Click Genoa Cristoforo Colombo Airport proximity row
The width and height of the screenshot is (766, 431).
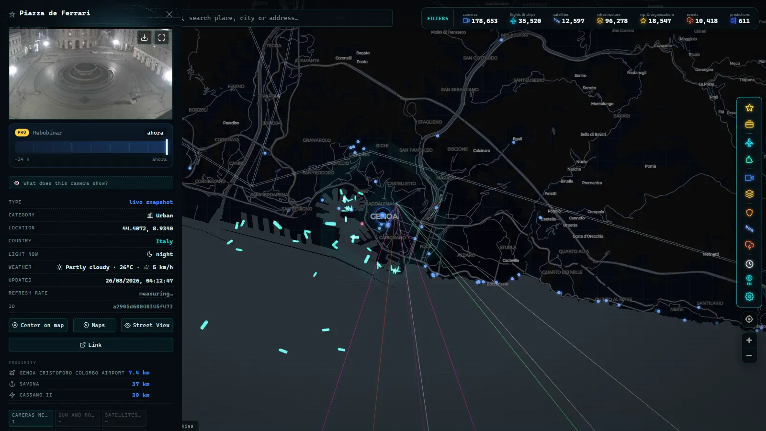pos(79,373)
